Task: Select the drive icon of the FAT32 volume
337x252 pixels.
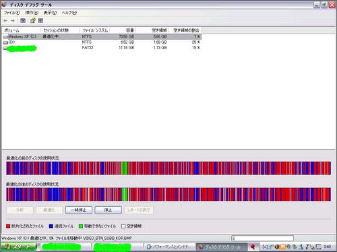Action: click(x=5, y=48)
